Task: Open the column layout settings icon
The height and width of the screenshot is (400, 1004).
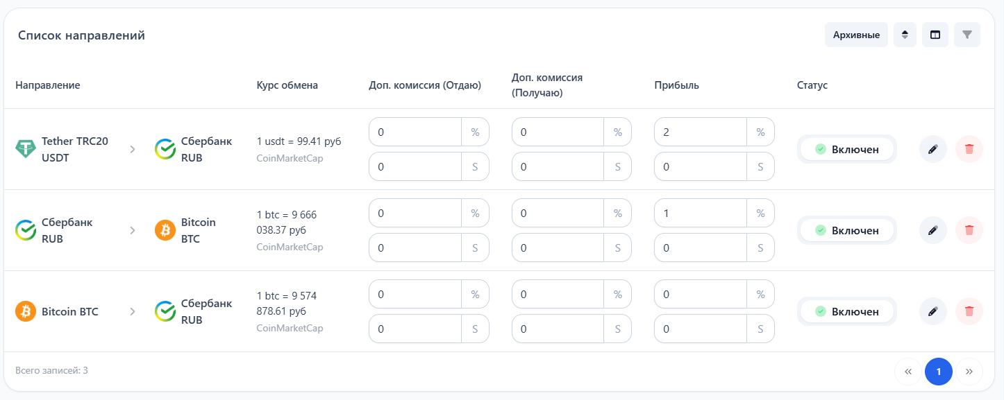Action: point(935,35)
